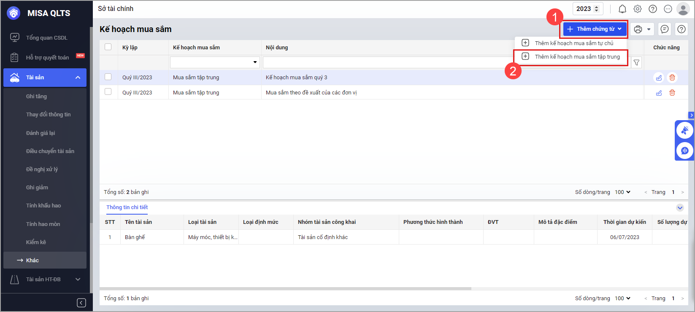This screenshot has height=312, width=695.
Task: Select Thêm kế hoạch mua sắm tập trung
Action: pos(577,56)
